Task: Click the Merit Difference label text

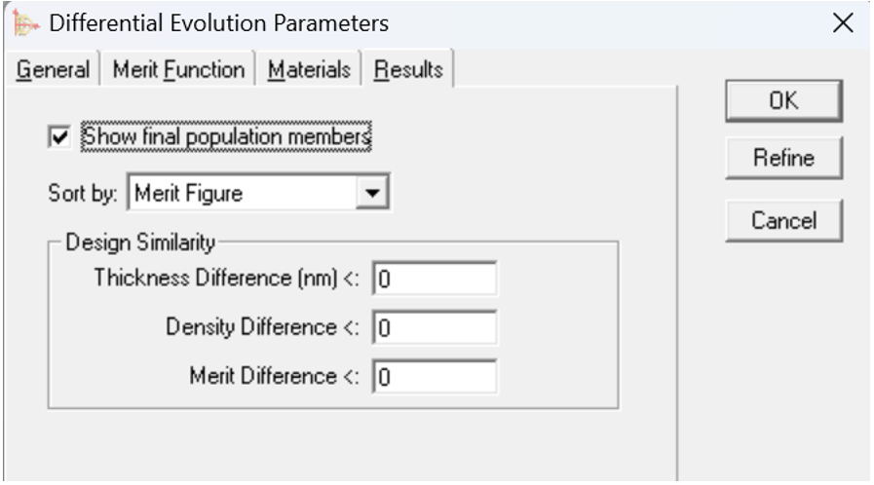Action: [276, 375]
